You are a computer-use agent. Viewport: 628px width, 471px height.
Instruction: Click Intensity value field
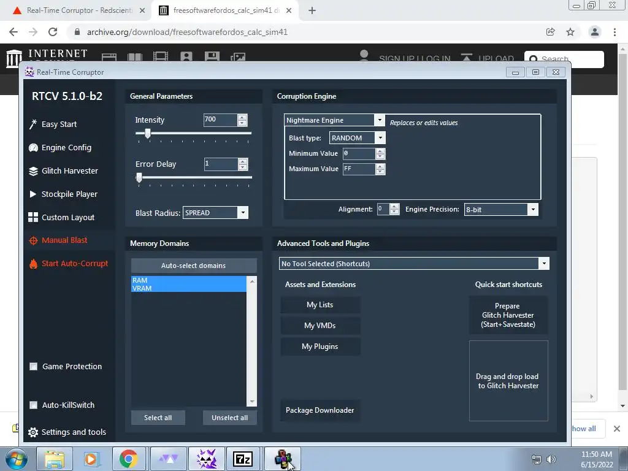click(220, 120)
